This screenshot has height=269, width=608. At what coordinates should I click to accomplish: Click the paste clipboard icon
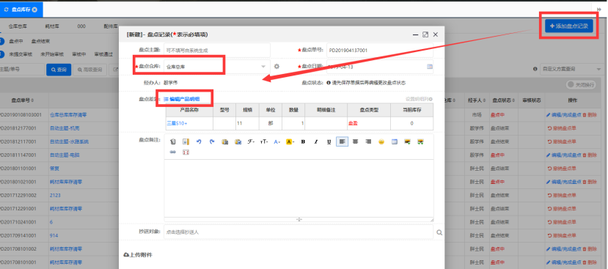[x=225, y=142]
